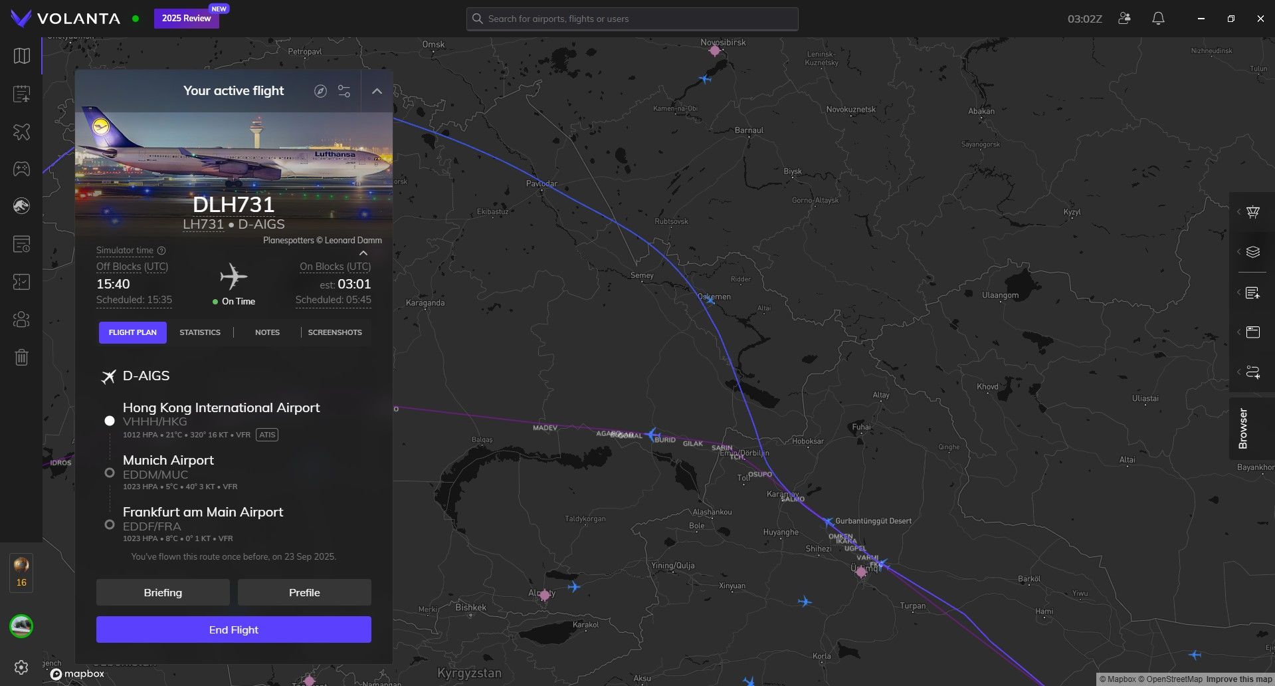This screenshot has height=686, width=1275.
Task: Select Frankfurt am Main waypoint radio
Action: 110,524
